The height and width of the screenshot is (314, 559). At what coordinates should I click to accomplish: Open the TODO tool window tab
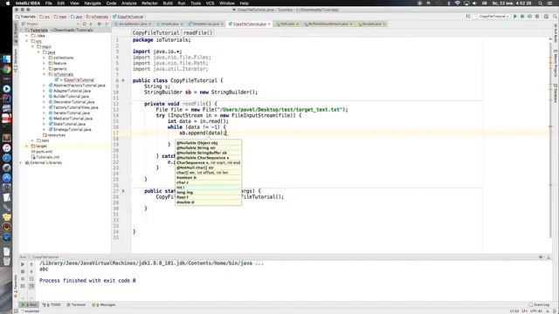point(52,304)
